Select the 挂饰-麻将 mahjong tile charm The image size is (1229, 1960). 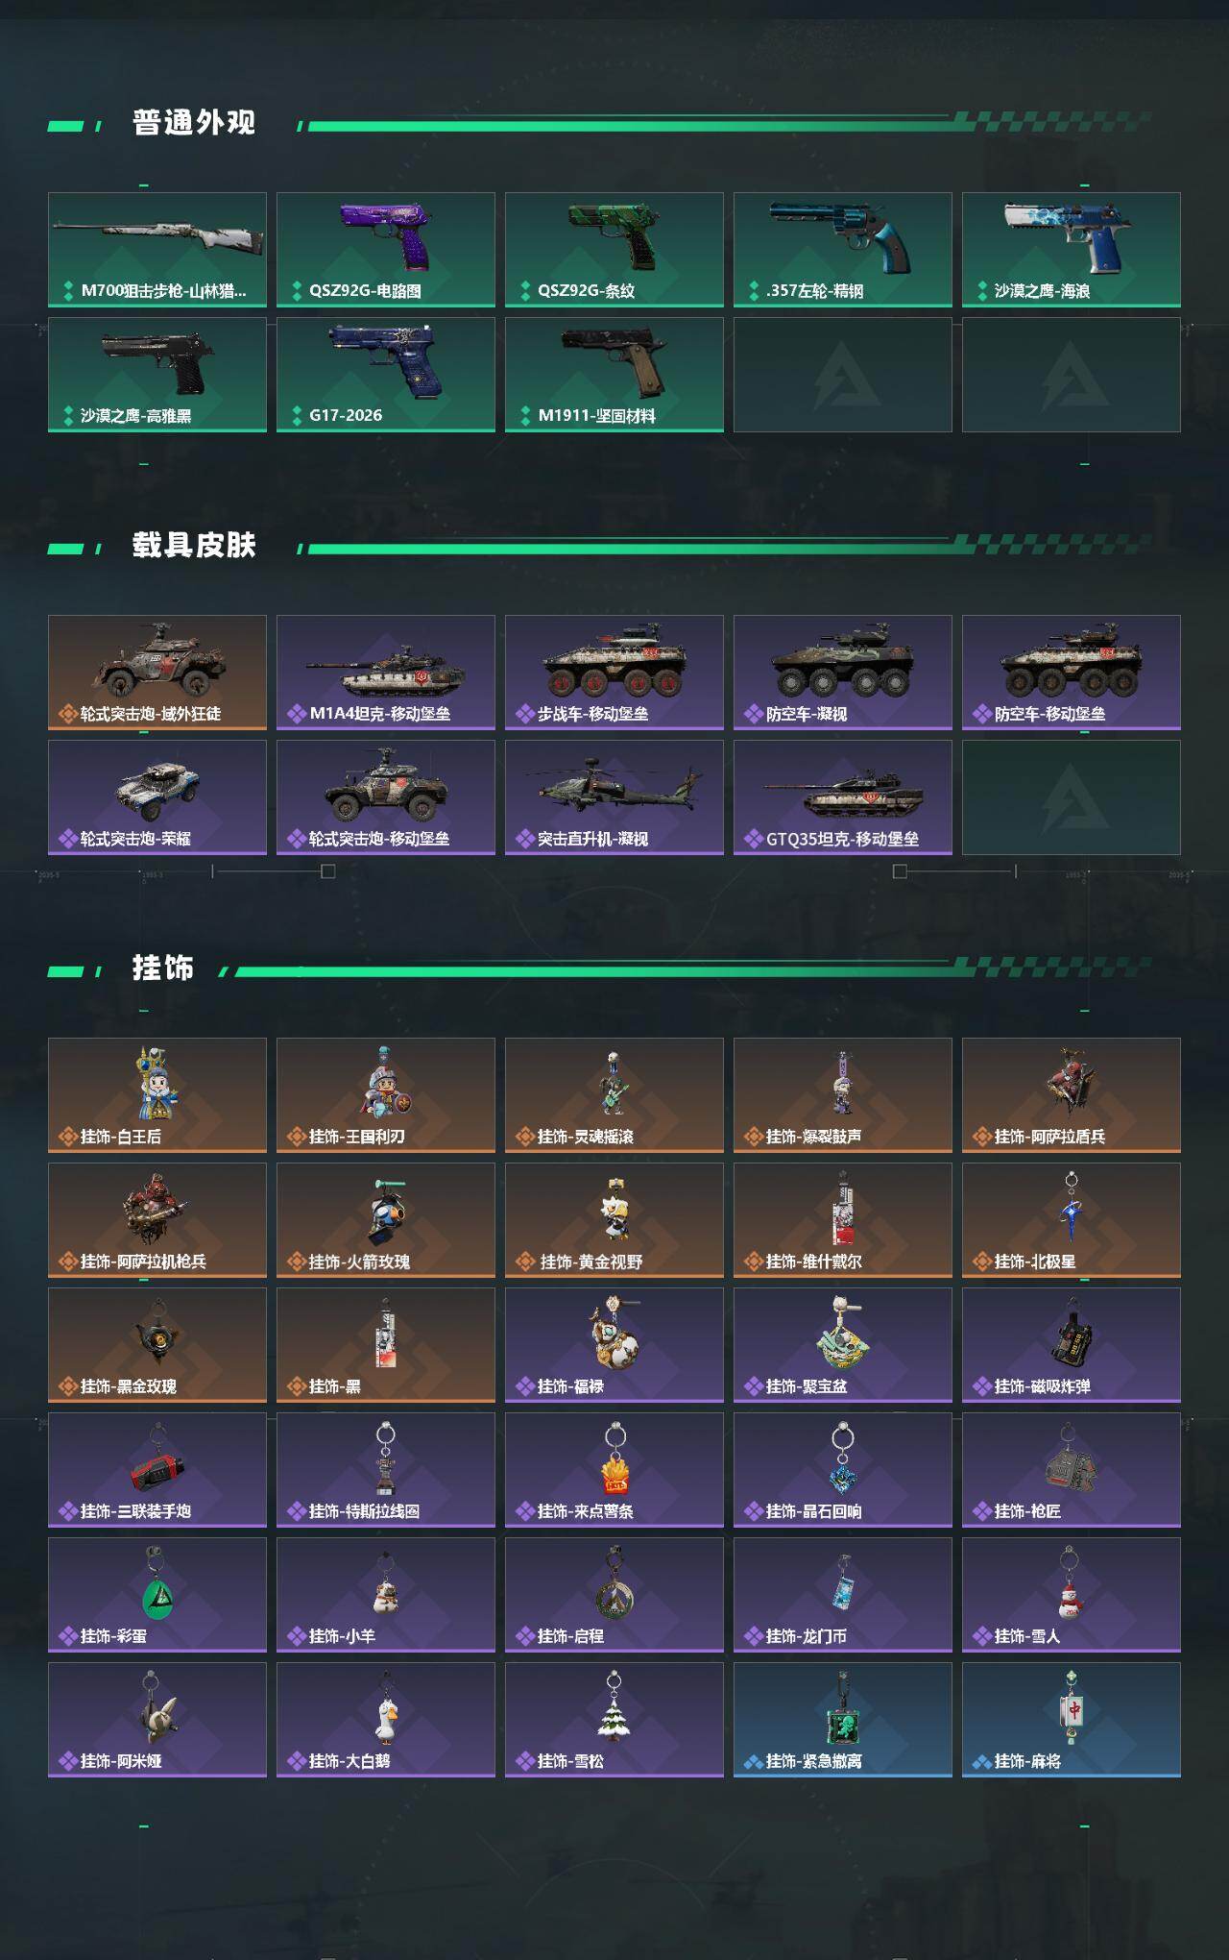coord(1072,1720)
